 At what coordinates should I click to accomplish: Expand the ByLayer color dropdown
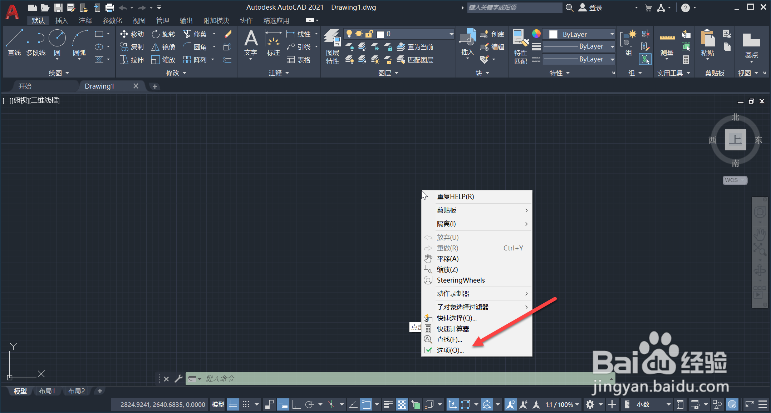point(612,34)
